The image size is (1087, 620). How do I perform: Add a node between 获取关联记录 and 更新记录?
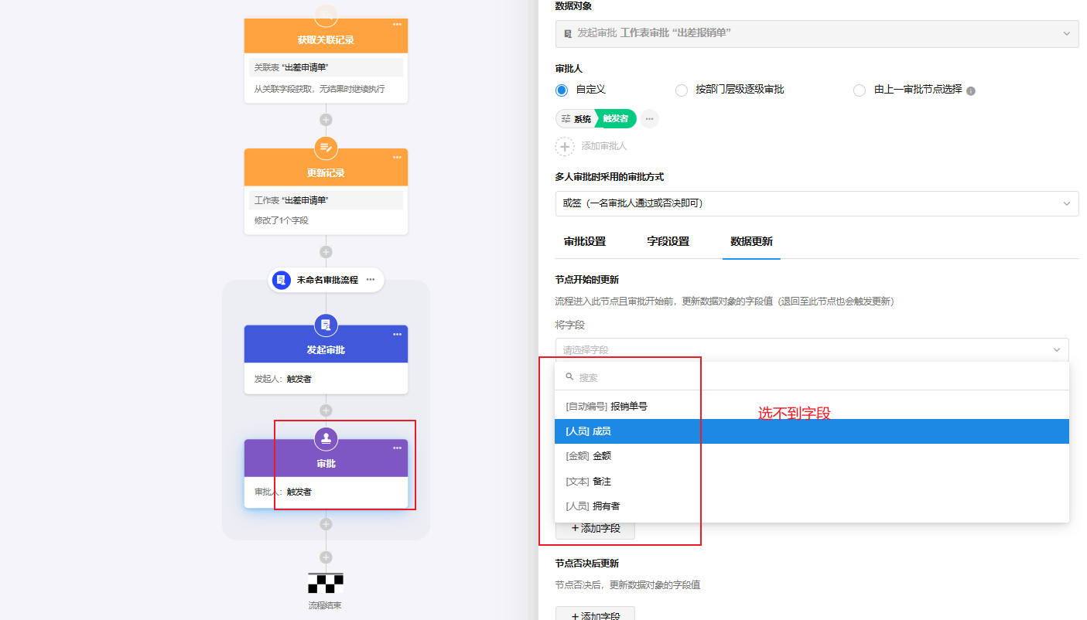[326, 120]
